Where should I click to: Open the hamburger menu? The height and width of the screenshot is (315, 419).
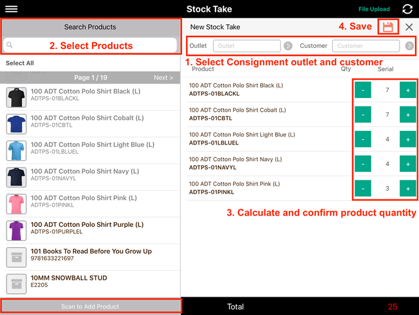coord(11,9)
